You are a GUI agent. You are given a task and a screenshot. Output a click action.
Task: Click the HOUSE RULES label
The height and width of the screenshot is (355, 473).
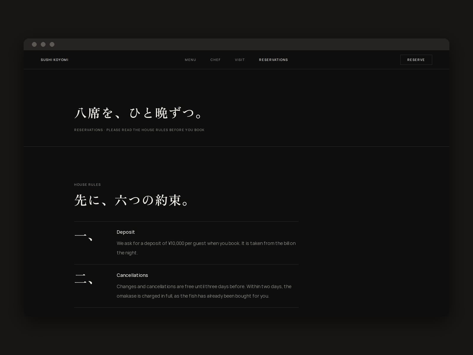88,185
